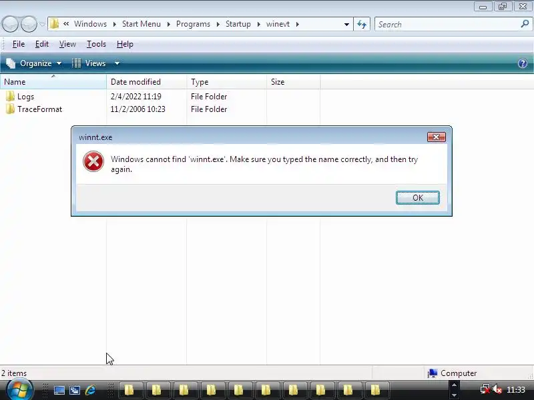534x400 pixels.
Task: Click the Logs folder name
Action: (x=26, y=97)
